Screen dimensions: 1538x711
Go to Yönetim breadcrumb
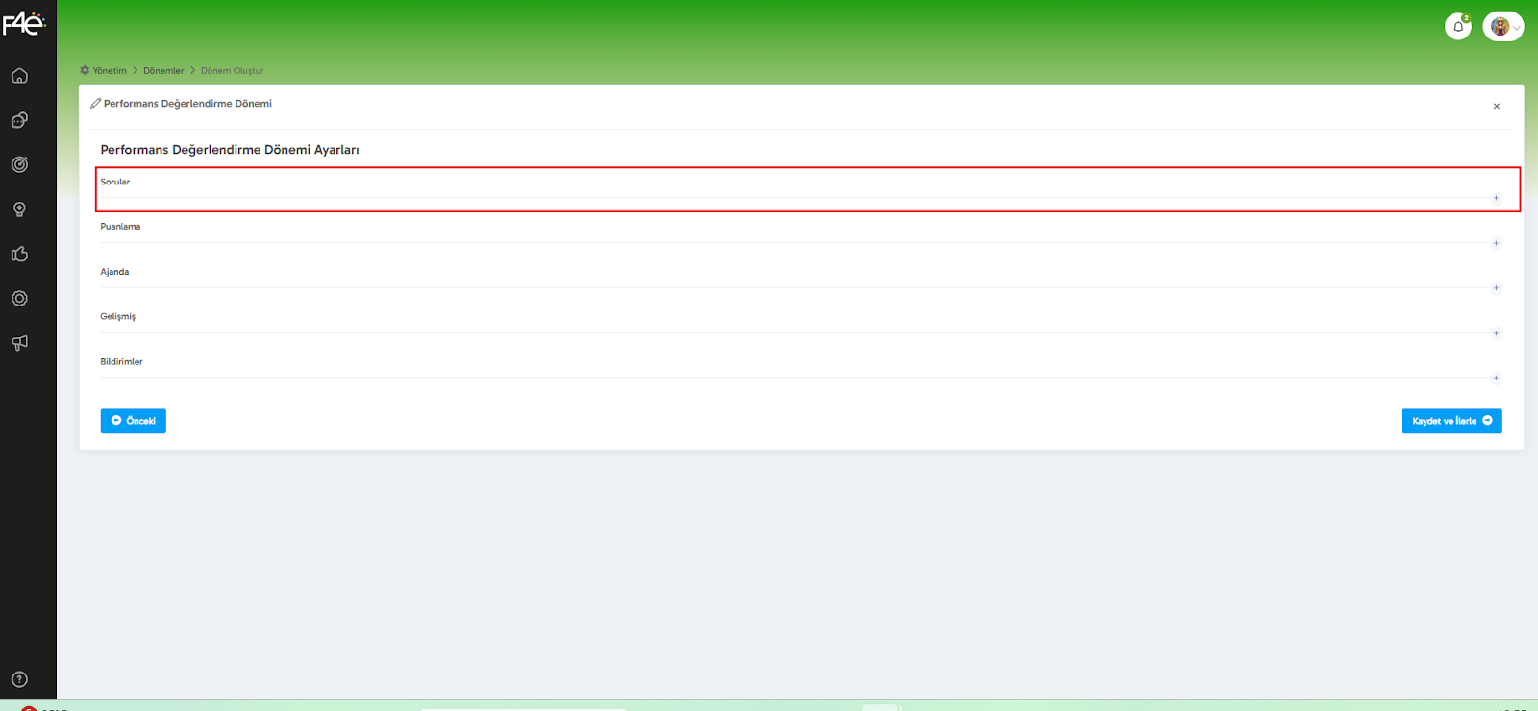tap(110, 71)
